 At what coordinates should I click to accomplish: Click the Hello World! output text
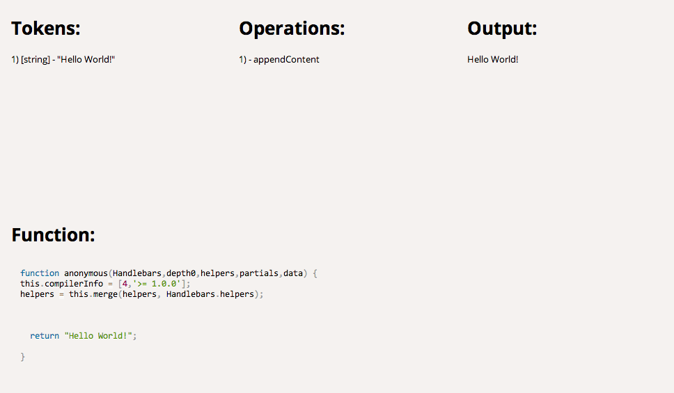(492, 60)
